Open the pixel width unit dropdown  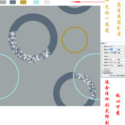121,50
